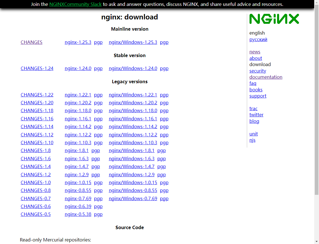This screenshot has width=319, height=244.
Task: Open CHANGES-1.20 link
Action: (37, 103)
